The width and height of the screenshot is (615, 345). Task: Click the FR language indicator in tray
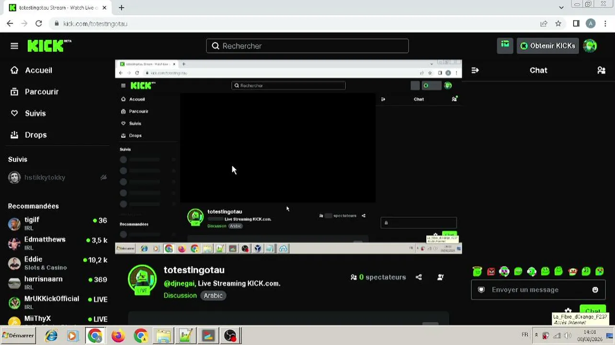525,335
